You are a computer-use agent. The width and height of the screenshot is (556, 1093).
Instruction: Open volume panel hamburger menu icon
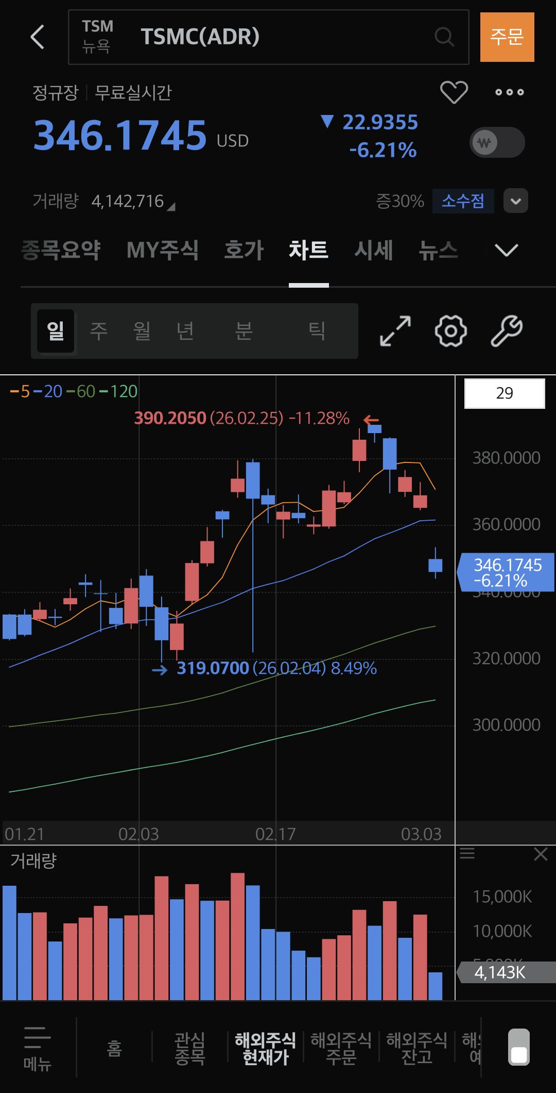(467, 853)
